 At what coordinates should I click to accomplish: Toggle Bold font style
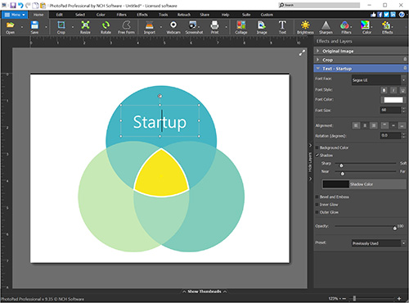(x=384, y=90)
